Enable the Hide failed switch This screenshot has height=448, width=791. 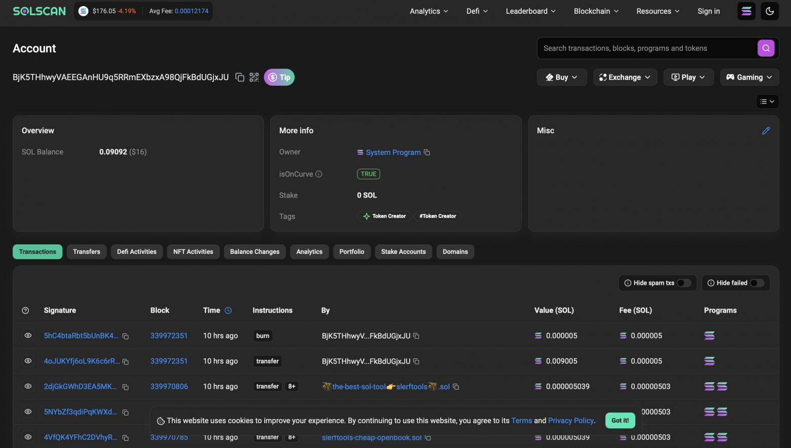(x=757, y=283)
